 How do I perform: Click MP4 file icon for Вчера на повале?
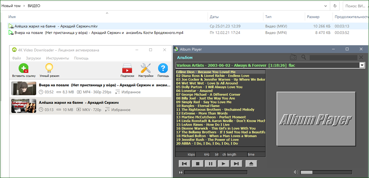point(11,33)
